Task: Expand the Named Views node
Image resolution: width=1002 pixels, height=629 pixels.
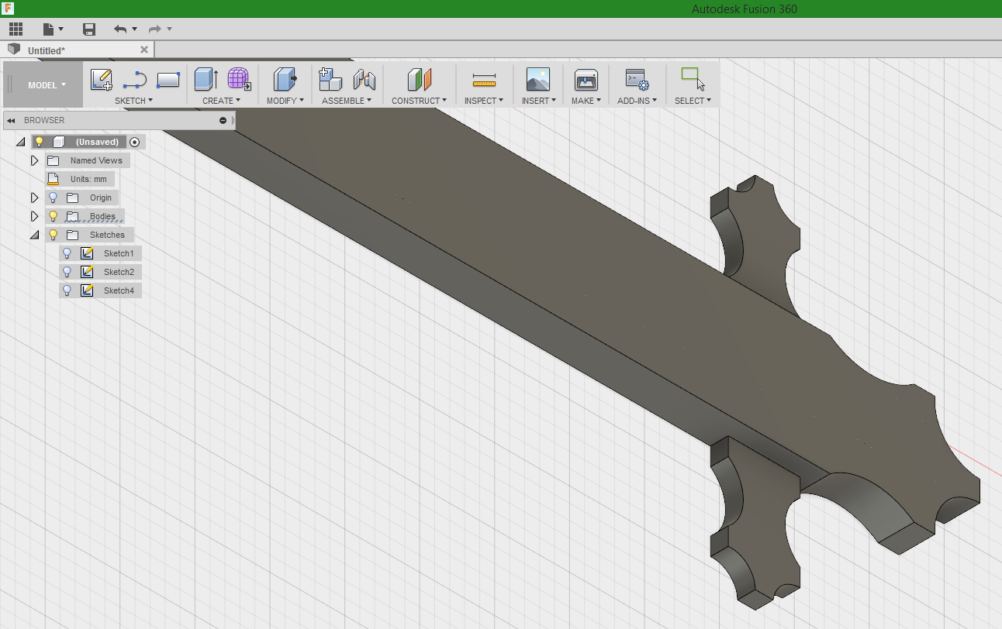Action: [34, 160]
